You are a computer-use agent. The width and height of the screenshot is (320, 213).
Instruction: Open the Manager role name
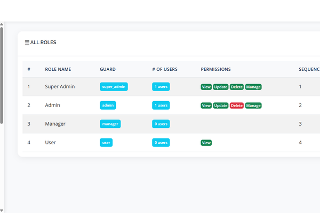(55, 124)
